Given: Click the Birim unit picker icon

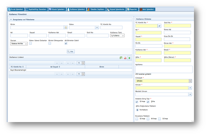Looking at the screenshot, I should coord(66,27).
